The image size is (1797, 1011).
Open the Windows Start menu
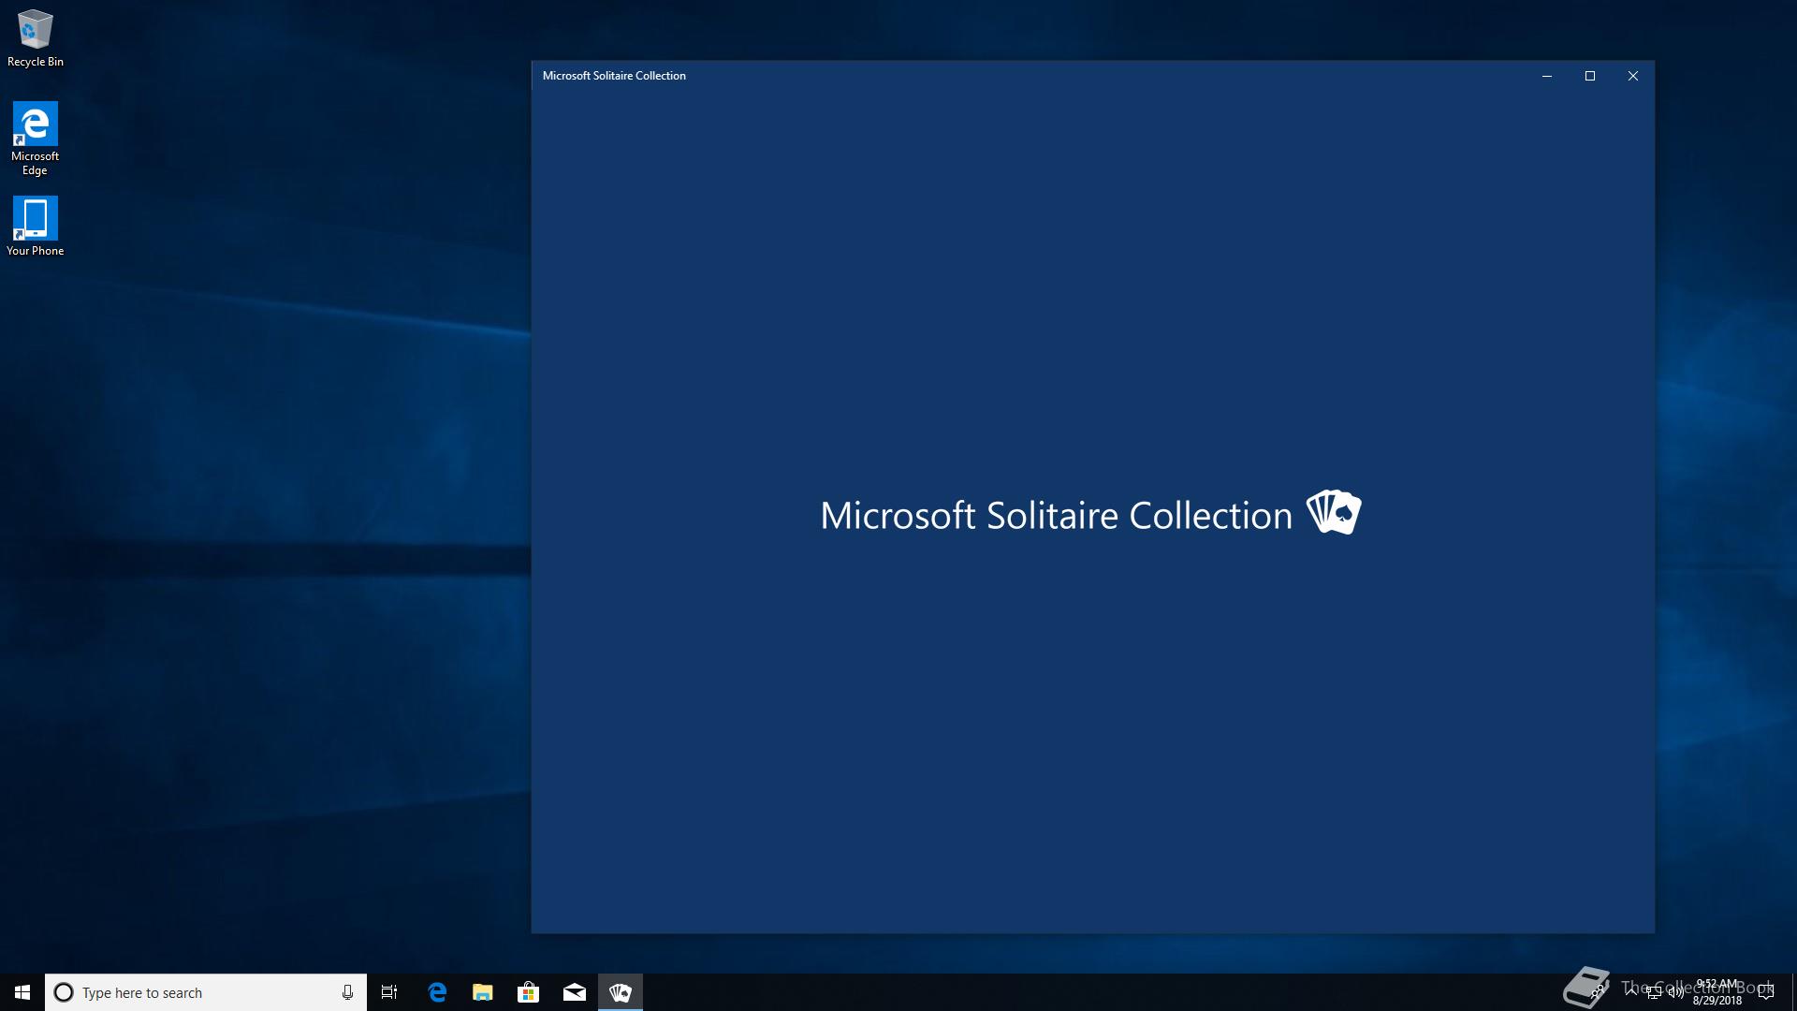coord(22,992)
